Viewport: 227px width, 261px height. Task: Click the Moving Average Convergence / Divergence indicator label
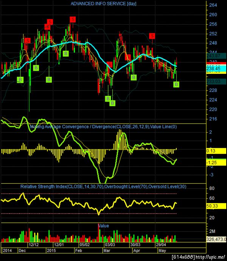(x=103, y=127)
